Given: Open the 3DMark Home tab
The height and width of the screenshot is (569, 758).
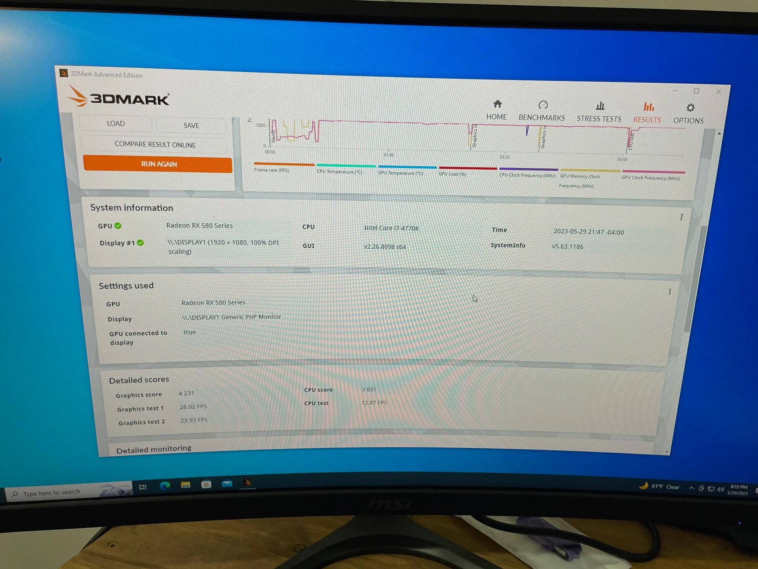Looking at the screenshot, I should 497,110.
